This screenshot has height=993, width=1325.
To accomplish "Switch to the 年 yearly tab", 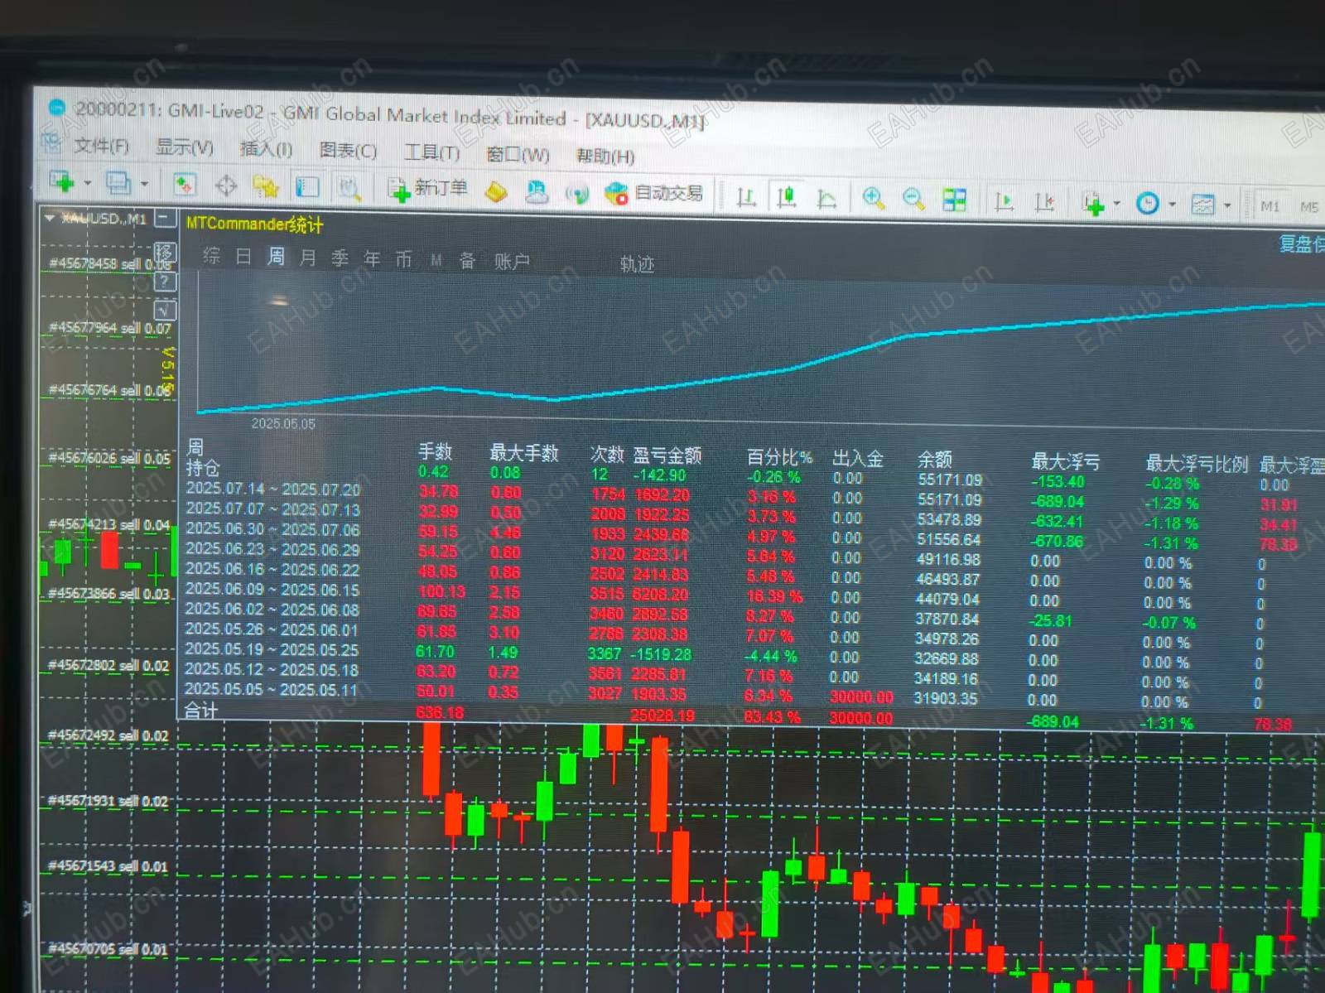I will coord(372,259).
